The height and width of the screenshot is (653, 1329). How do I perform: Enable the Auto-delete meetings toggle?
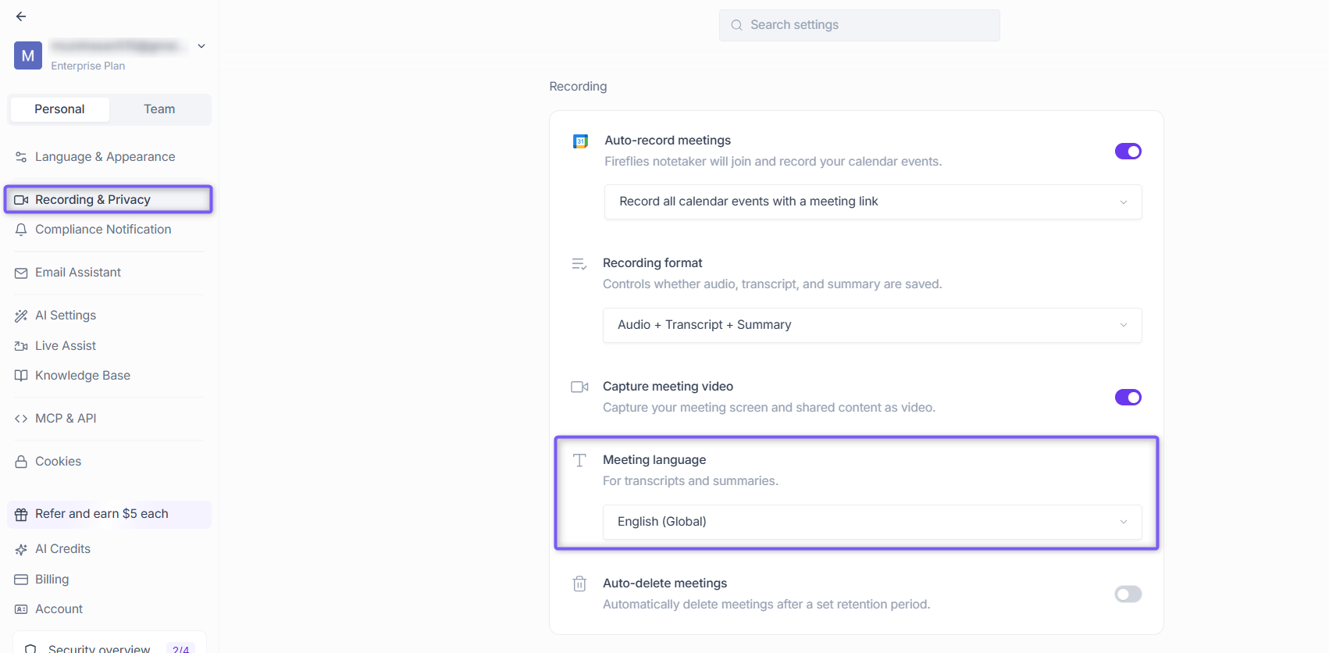coord(1128,594)
